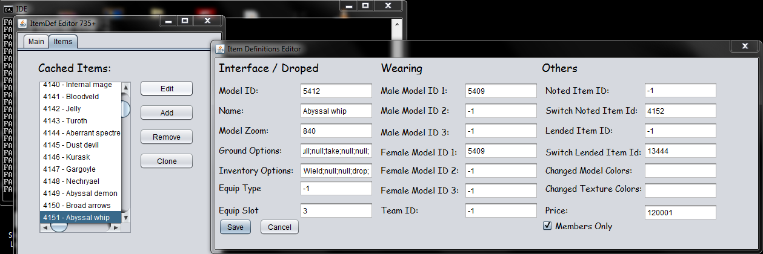Maximize the ItemDef Editor 735+ window
The height and width of the screenshot is (254, 763).
[x=185, y=21]
